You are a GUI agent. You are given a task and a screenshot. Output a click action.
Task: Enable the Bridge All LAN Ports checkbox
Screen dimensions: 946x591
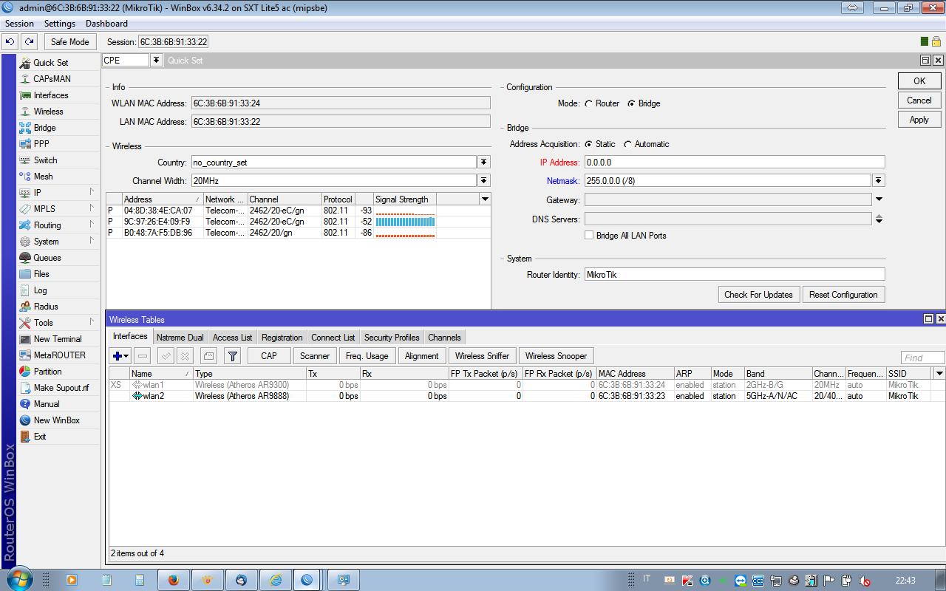589,235
